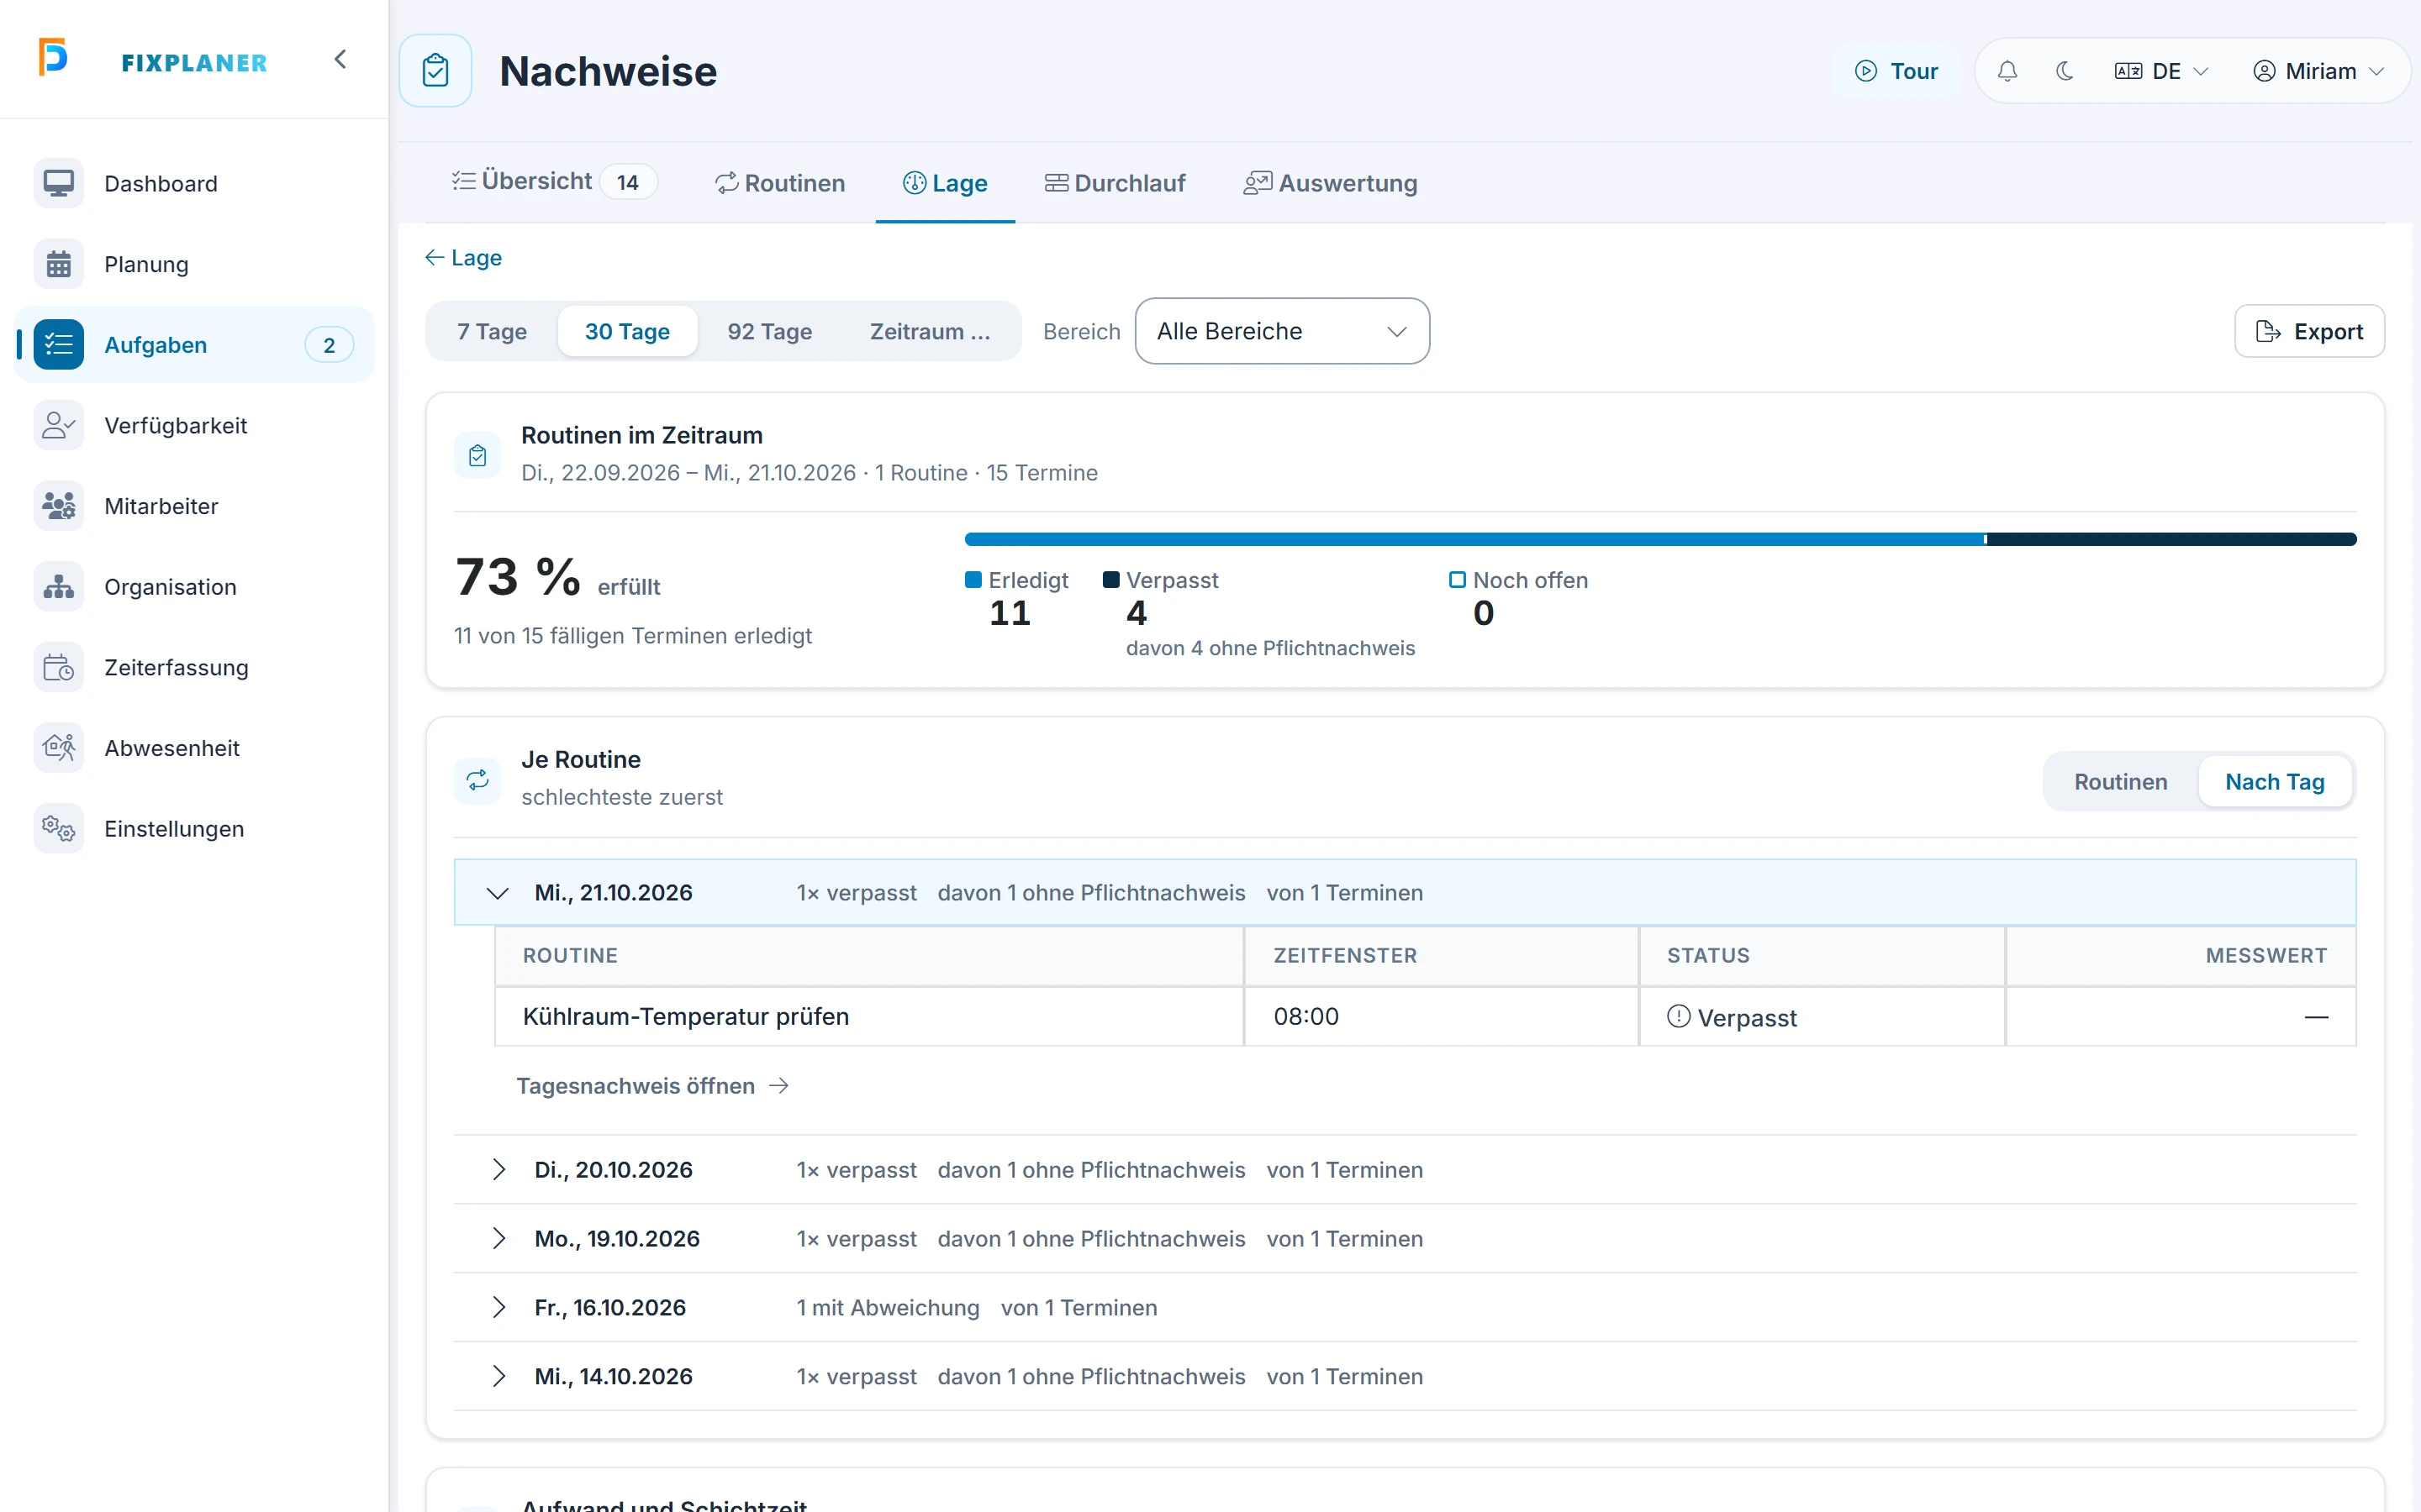Click the Planung calendar icon

coord(59,264)
